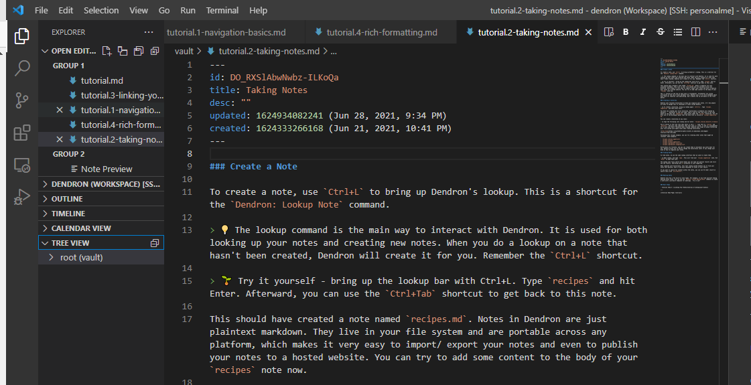The height and width of the screenshot is (385, 751).
Task: Open the File menu
Action: pos(41,10)
